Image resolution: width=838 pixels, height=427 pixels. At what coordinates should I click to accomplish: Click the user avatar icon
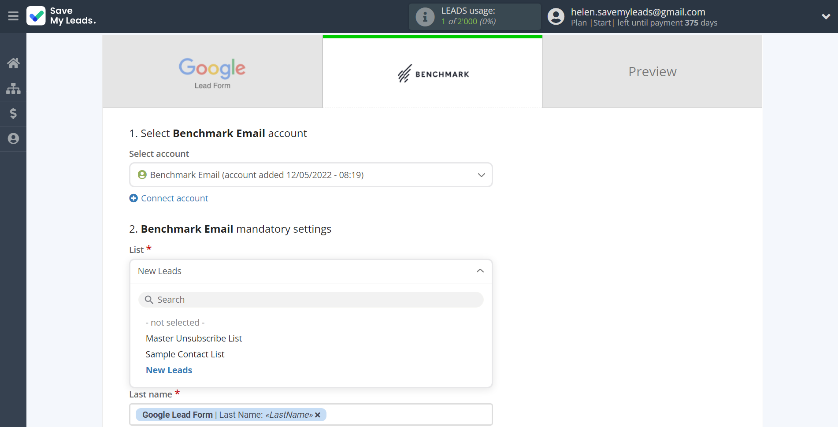[556, 17]
